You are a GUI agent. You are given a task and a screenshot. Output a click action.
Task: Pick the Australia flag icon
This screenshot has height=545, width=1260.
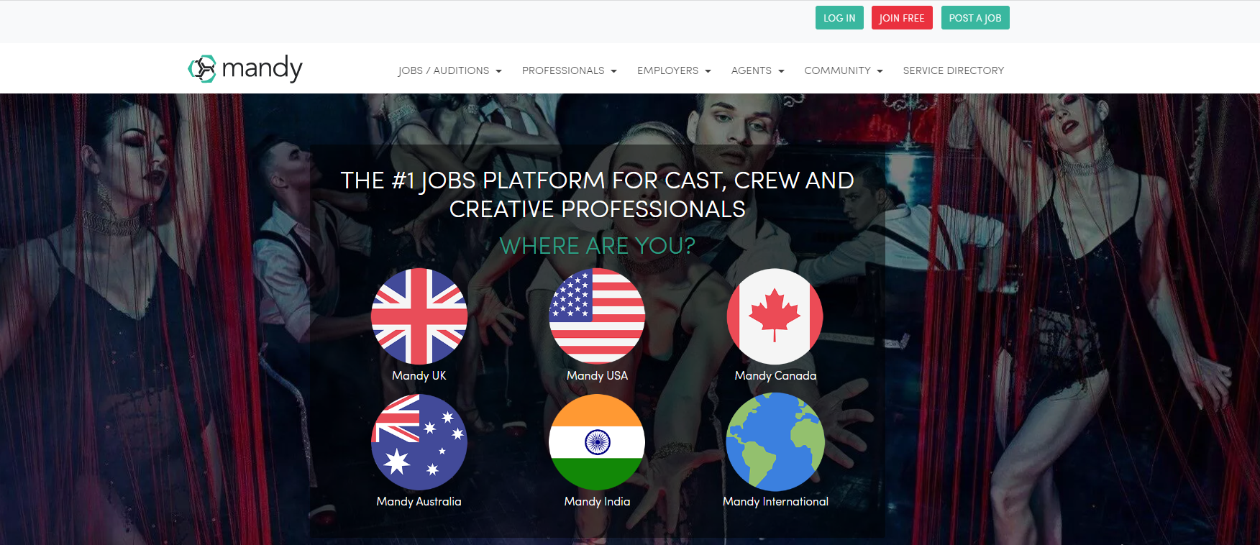tap(419, 442)
